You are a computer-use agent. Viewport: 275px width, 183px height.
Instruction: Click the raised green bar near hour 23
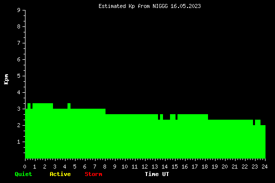[257, 122]
